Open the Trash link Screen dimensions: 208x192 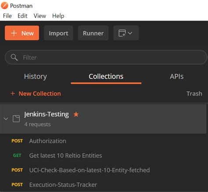194,93
